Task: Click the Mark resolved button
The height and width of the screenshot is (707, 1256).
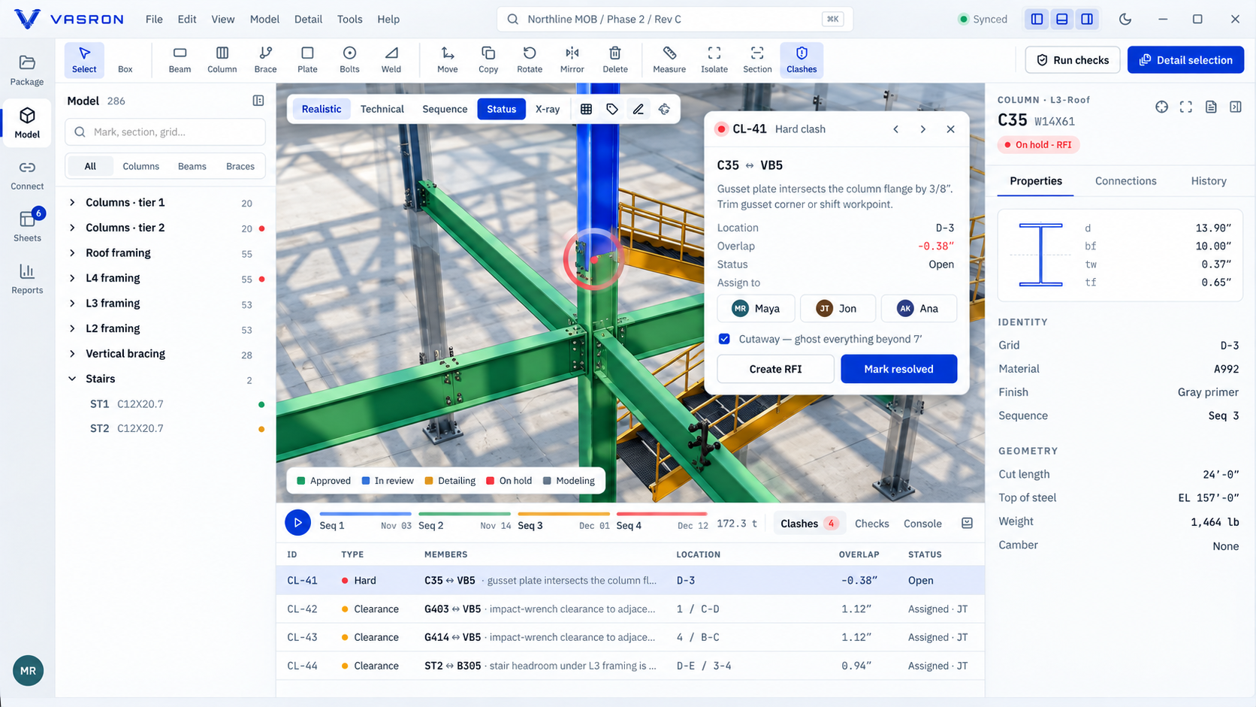Action: 898,369
